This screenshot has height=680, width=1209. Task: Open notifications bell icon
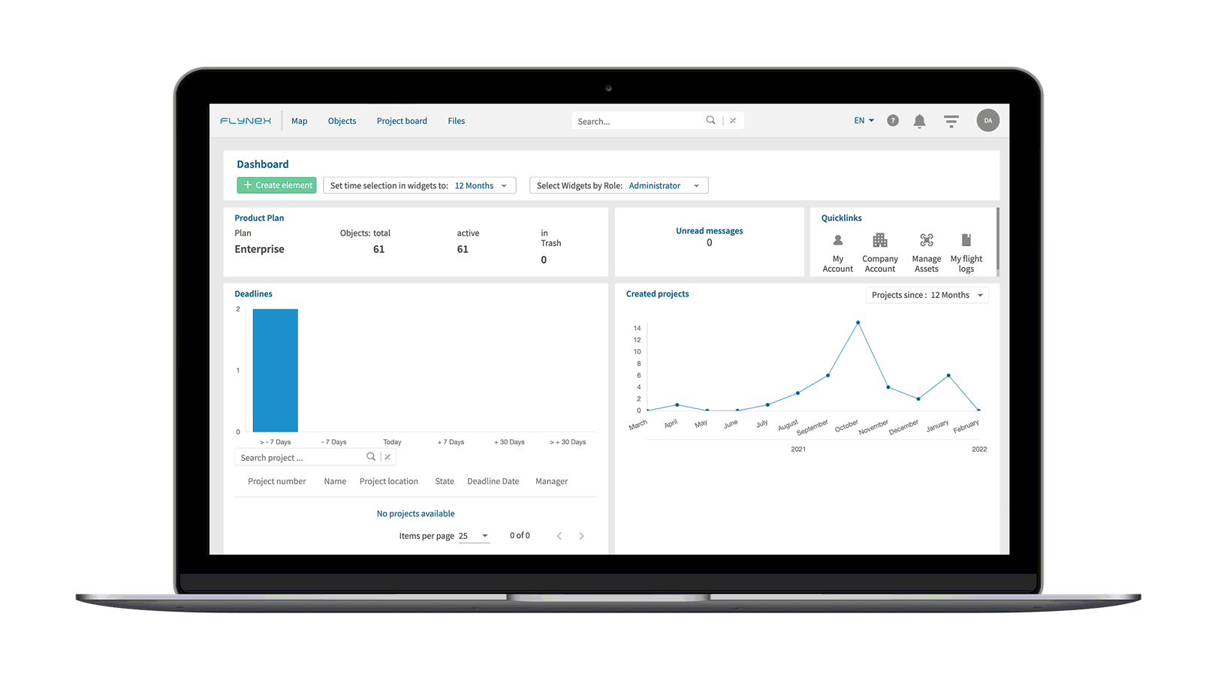919,121
